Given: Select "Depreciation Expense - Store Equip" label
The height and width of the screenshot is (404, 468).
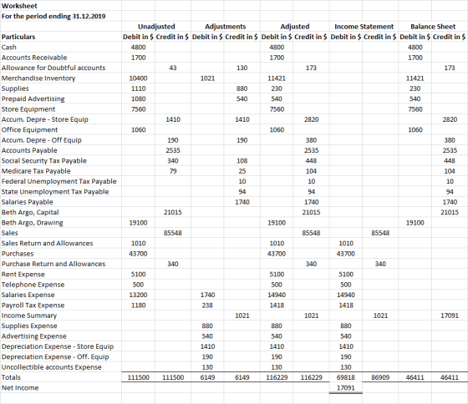Looking at the screenshot, I should 58,346.
